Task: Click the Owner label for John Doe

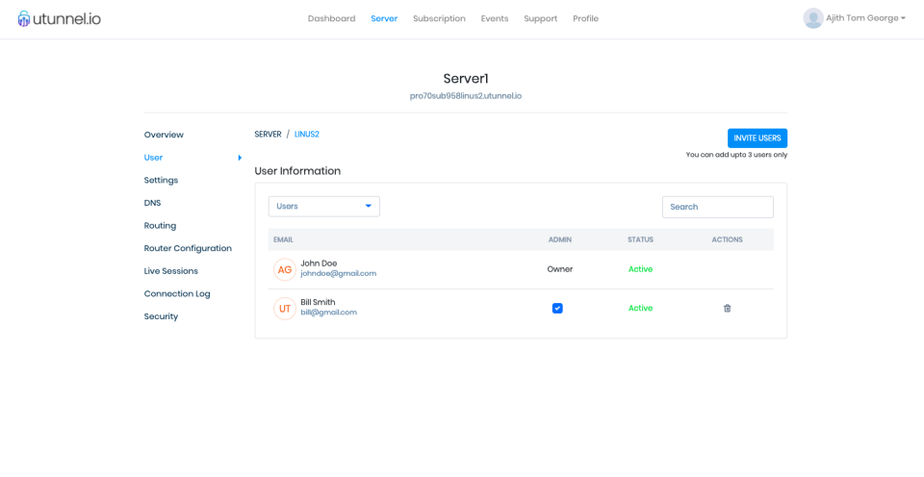Action: pos(560,269)
